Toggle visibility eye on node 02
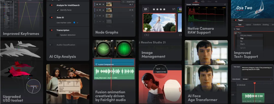The height and width of the screenshot is (104, 274). tap(100, 10)
